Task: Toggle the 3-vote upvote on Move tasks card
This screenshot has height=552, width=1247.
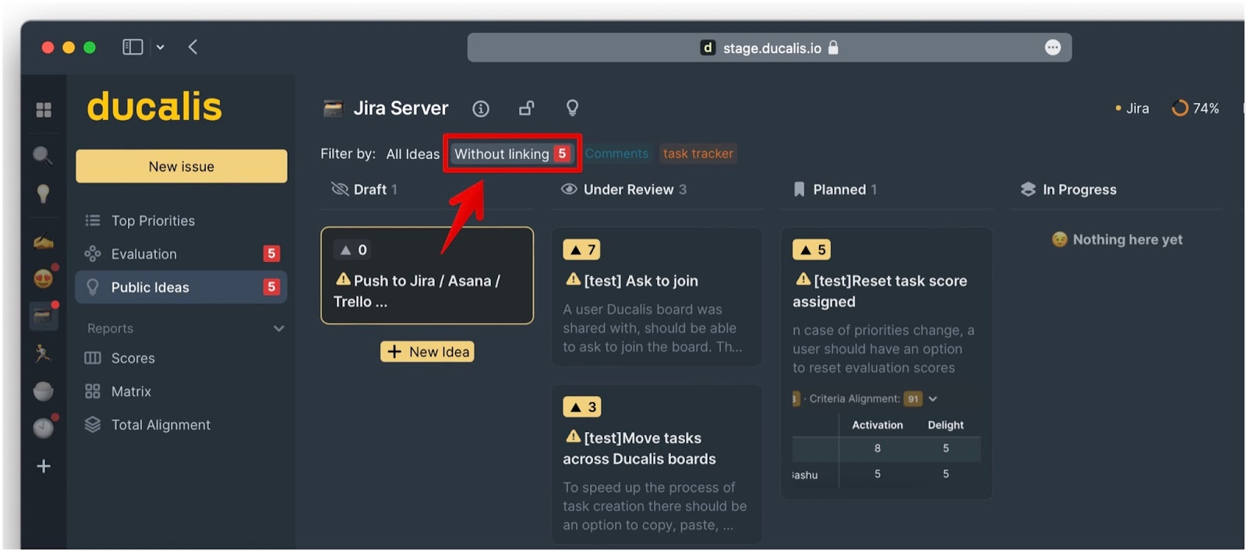Action: [581, 407]
